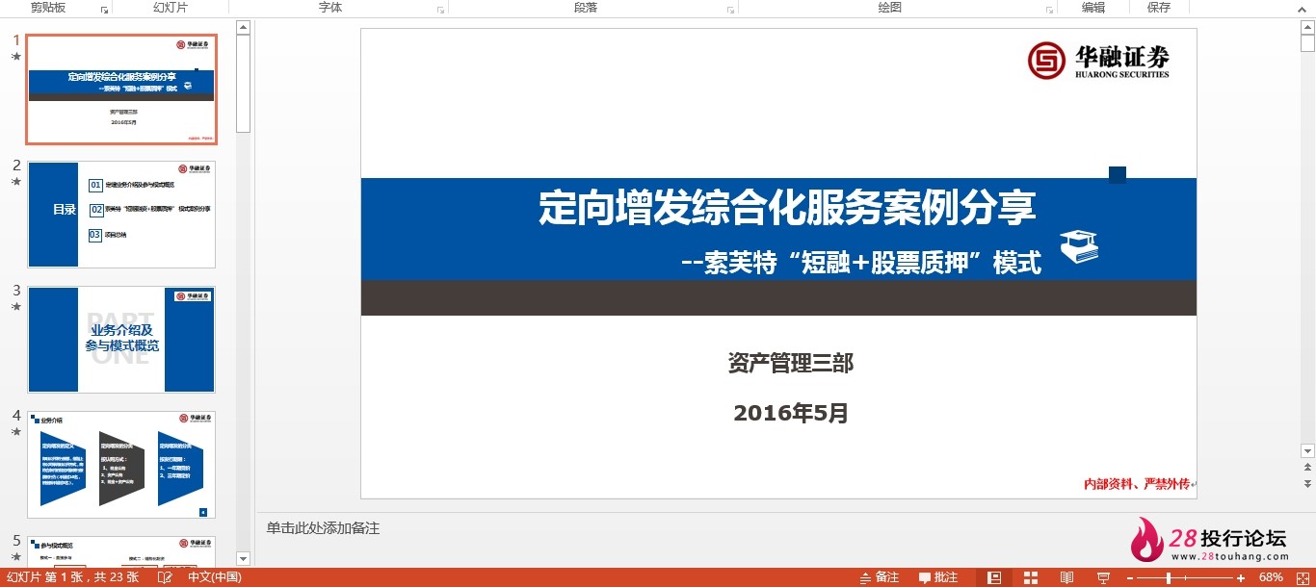Screen dimensions: 1316x587
Task: Click the subtitle containing 短融+股票质押
Action: tap(861, 262)
